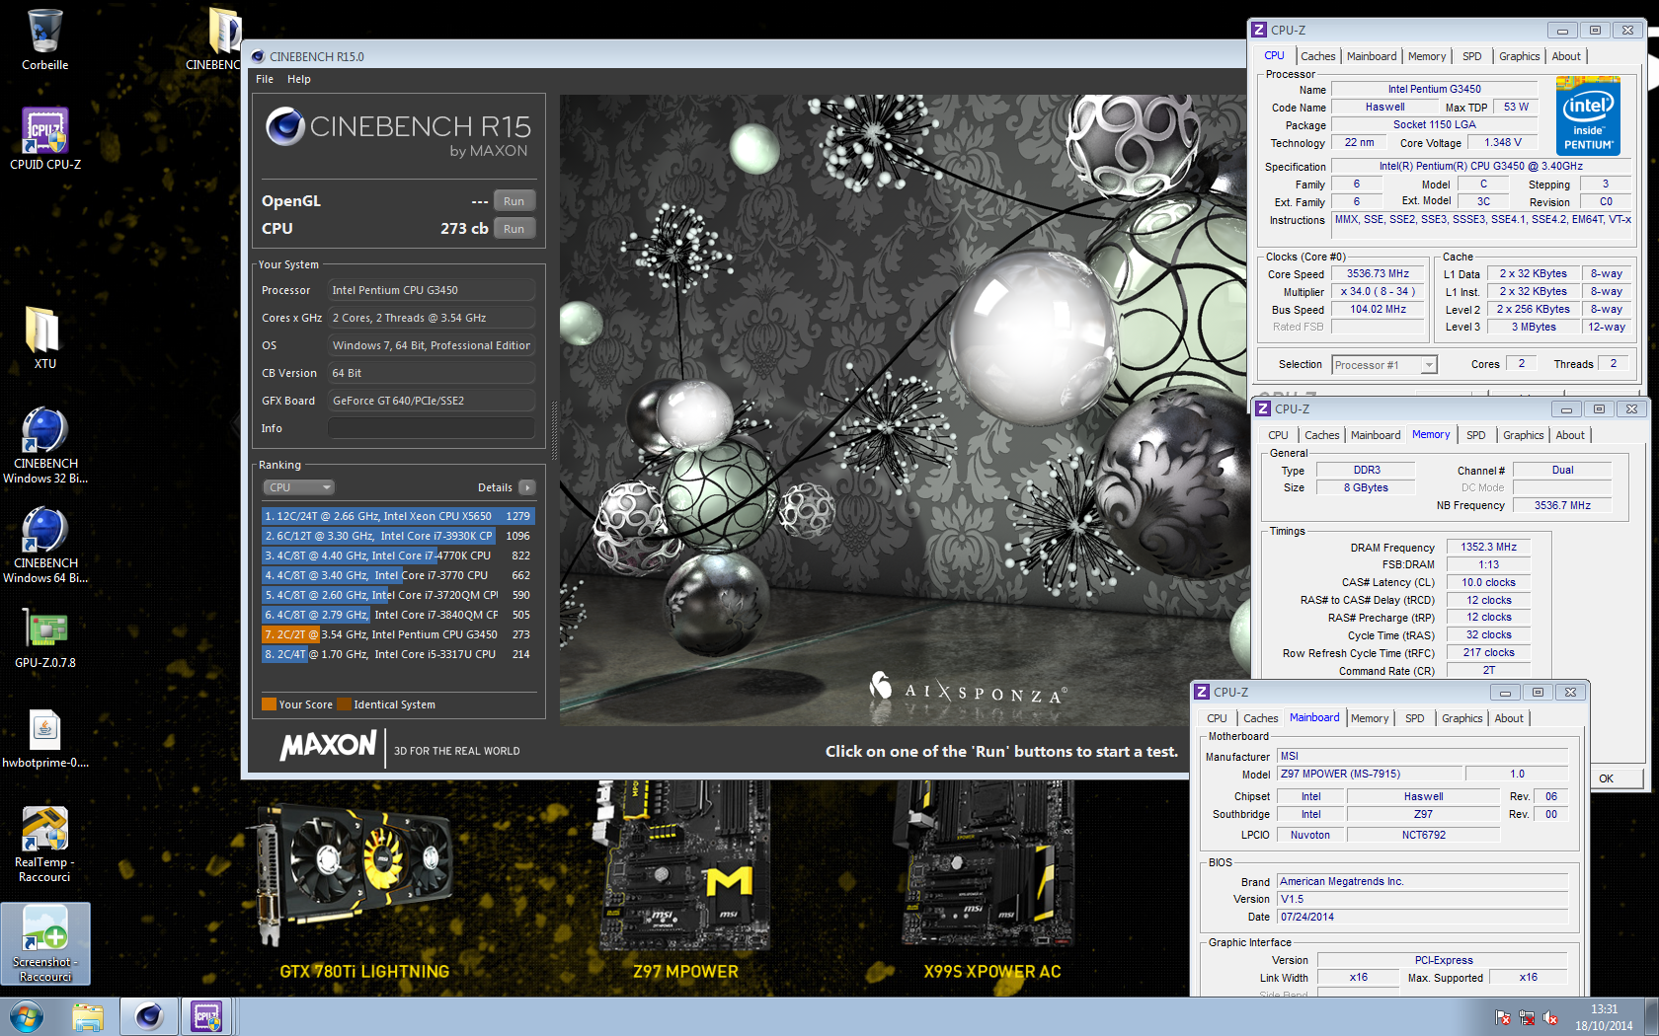Click the BIOS version V1.5 field

(x=1422, y=899)
